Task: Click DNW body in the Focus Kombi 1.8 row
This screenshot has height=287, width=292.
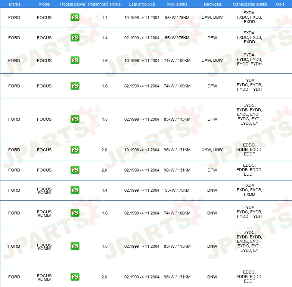Action: [212, 246]
